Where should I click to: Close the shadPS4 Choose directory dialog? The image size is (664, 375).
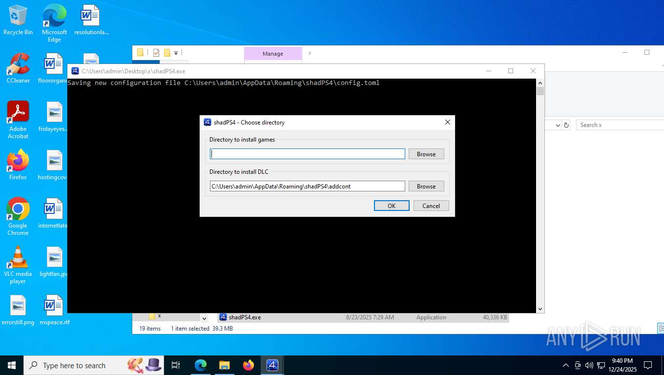click(x=447, y=122)
